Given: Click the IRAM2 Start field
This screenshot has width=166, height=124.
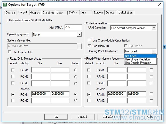Looking at the screenshot, I should 116,101.
